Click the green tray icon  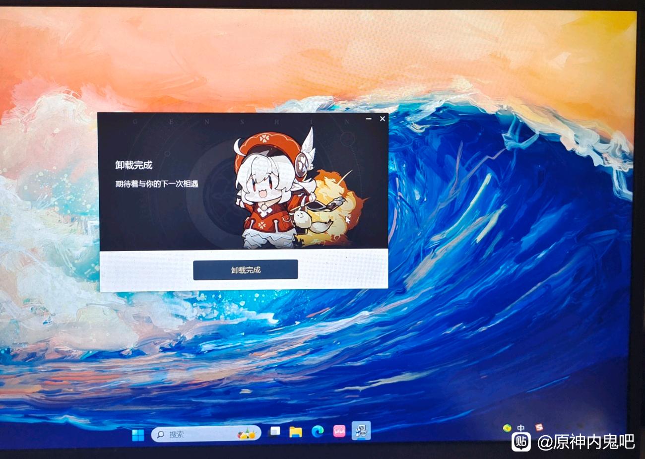[507, 428]
